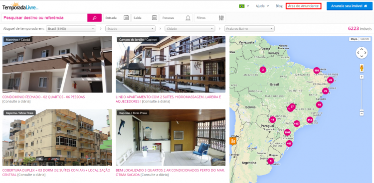Click the Filtros field
The width and height of the screenshot is (374, 183).
coord(210,18)
